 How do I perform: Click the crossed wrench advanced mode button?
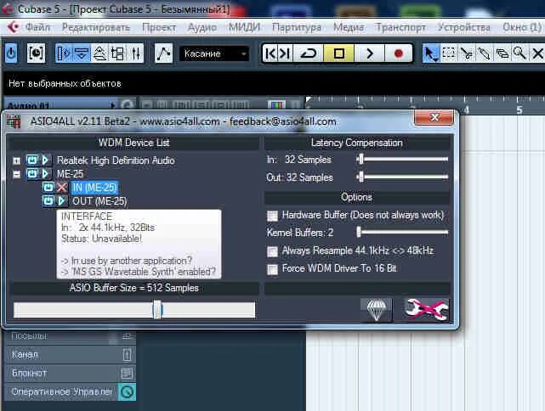tap(426, 310)
